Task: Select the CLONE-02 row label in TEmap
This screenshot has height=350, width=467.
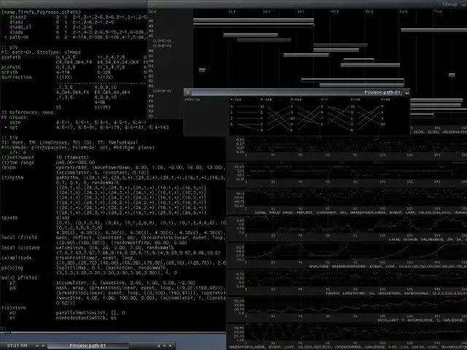Action: click(162, 46)
